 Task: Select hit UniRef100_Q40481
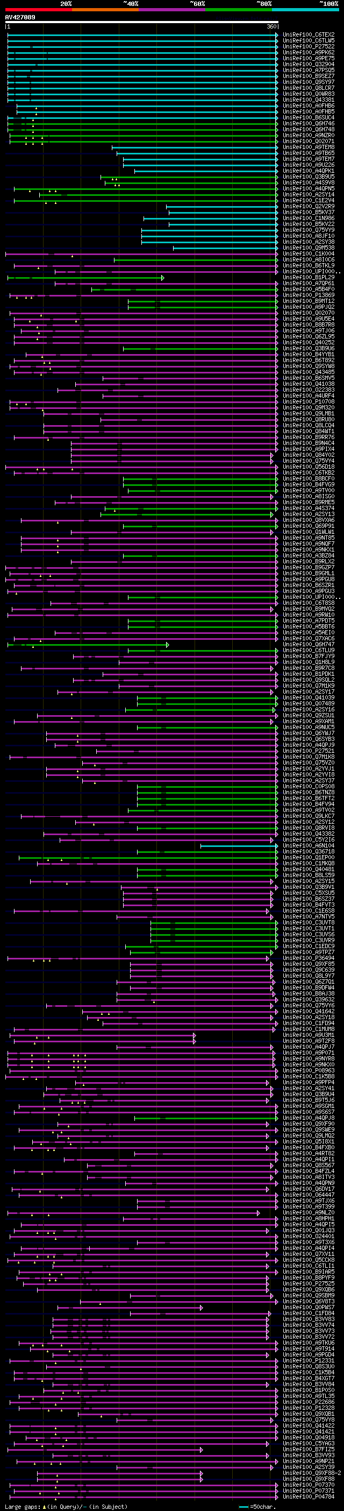coord(309,869)
